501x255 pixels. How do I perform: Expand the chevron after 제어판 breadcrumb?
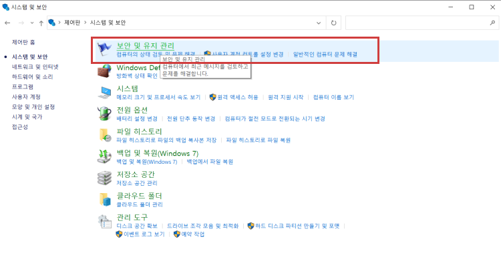86,23
